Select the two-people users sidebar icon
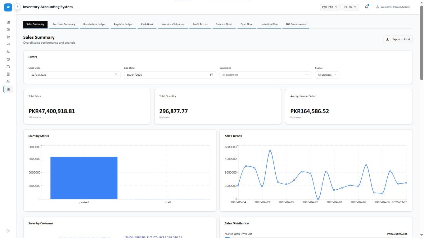This screenshot has width=424, height=238. click(8, 52)
